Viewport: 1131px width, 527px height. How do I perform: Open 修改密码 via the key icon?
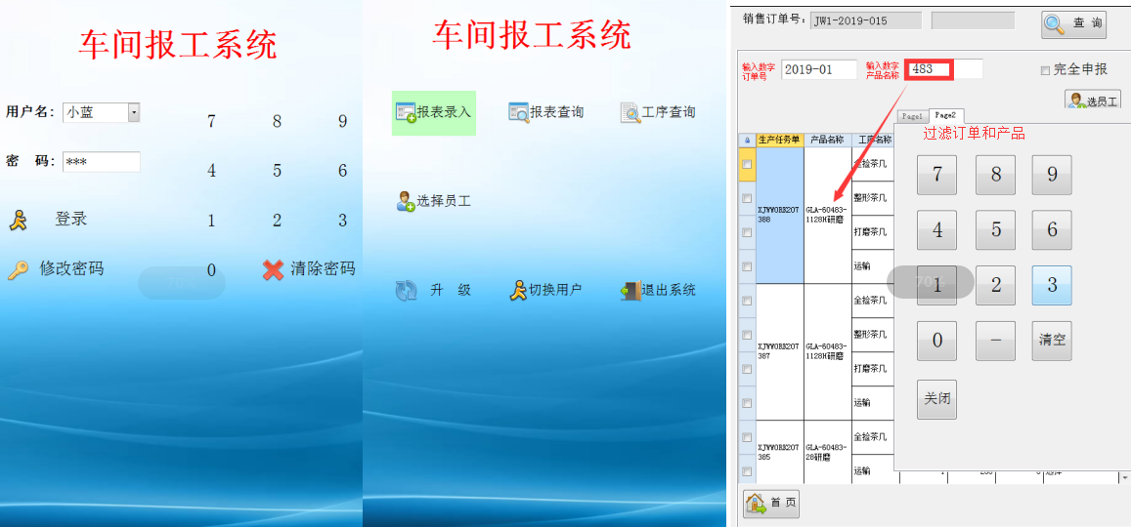18,270
